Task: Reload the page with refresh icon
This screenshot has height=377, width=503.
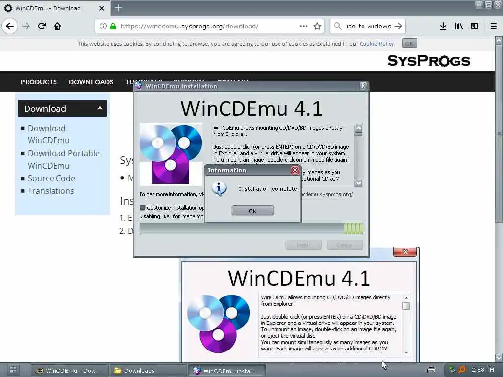Action: (42, 26)
